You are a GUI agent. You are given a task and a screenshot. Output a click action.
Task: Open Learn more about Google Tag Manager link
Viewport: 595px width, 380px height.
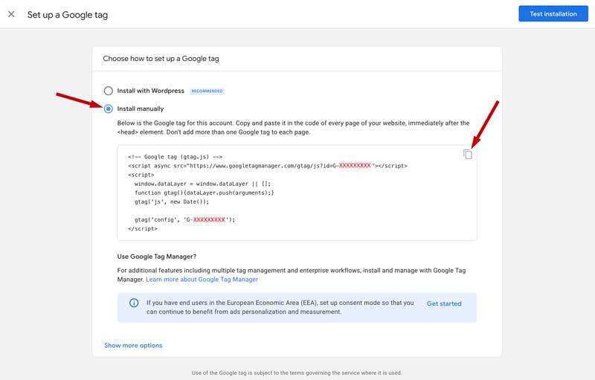click(x=202, y=280)
